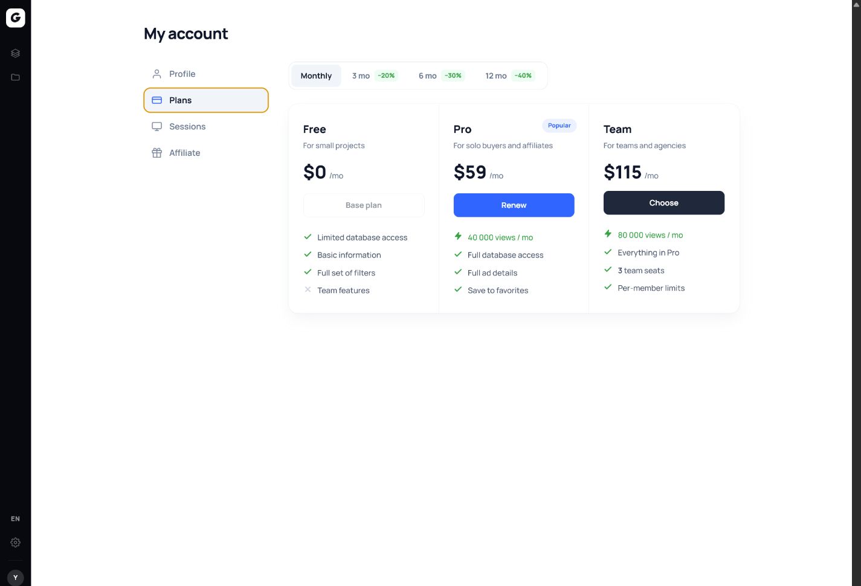
Task: Select the 12 mo billing tab
Action: point(509,76)
